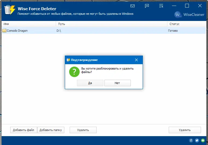Click the D:\ path cell
The width and height of the screenshot is (208, 145).
click(x=59, y=31)
